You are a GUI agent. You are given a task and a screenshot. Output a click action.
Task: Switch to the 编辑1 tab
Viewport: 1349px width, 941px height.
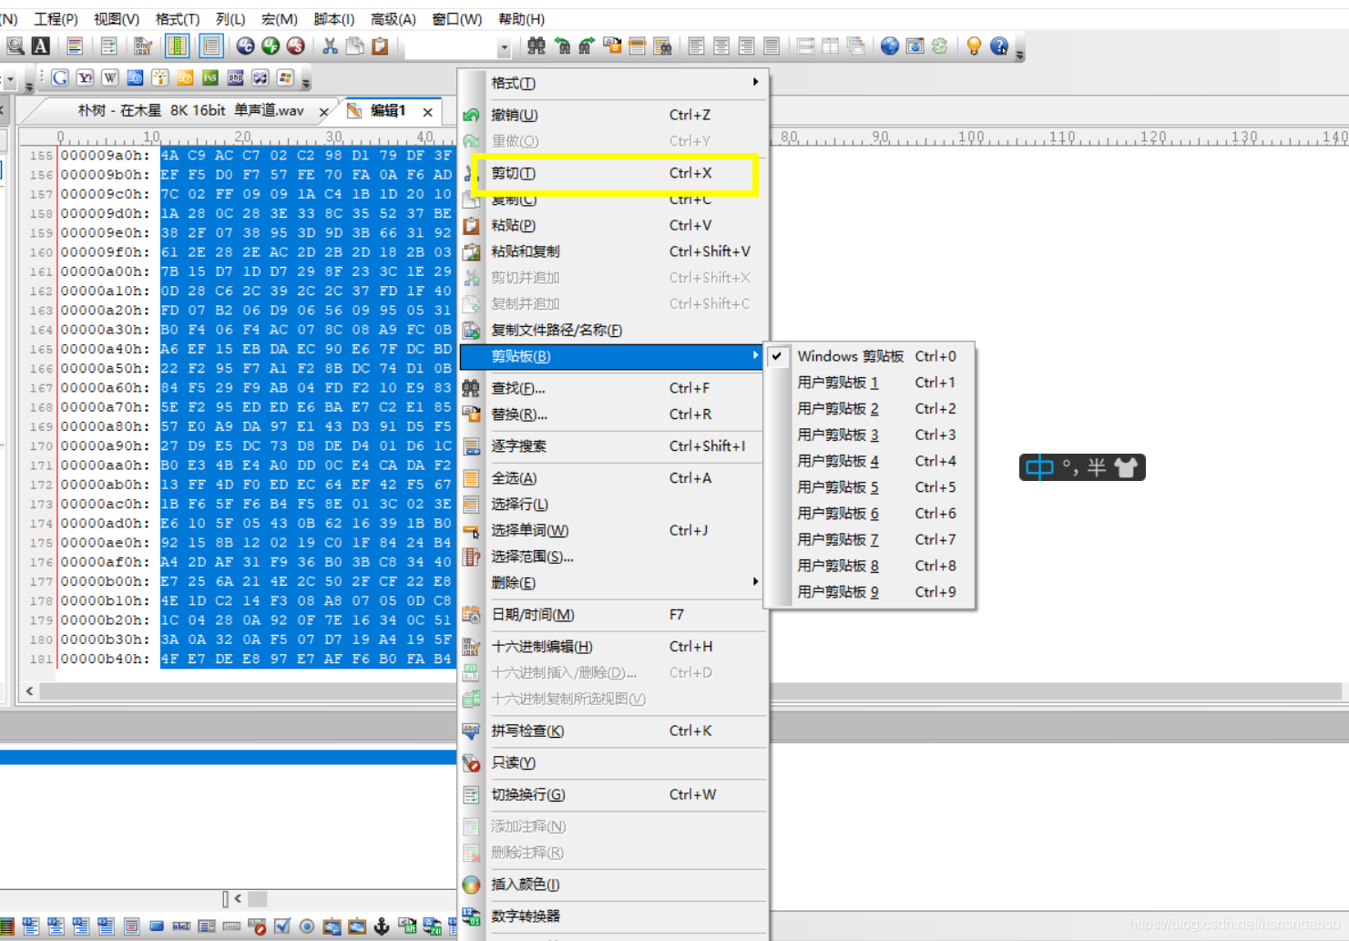388,110
